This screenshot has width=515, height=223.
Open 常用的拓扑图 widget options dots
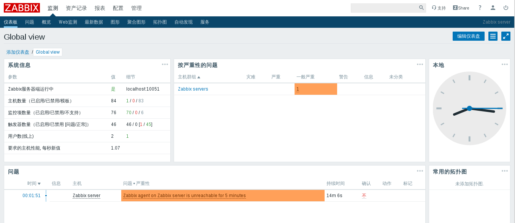coord(505,171)
